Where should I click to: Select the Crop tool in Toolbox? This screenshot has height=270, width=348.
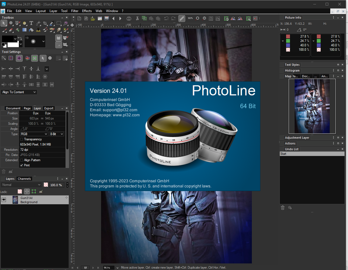point(45,23)
